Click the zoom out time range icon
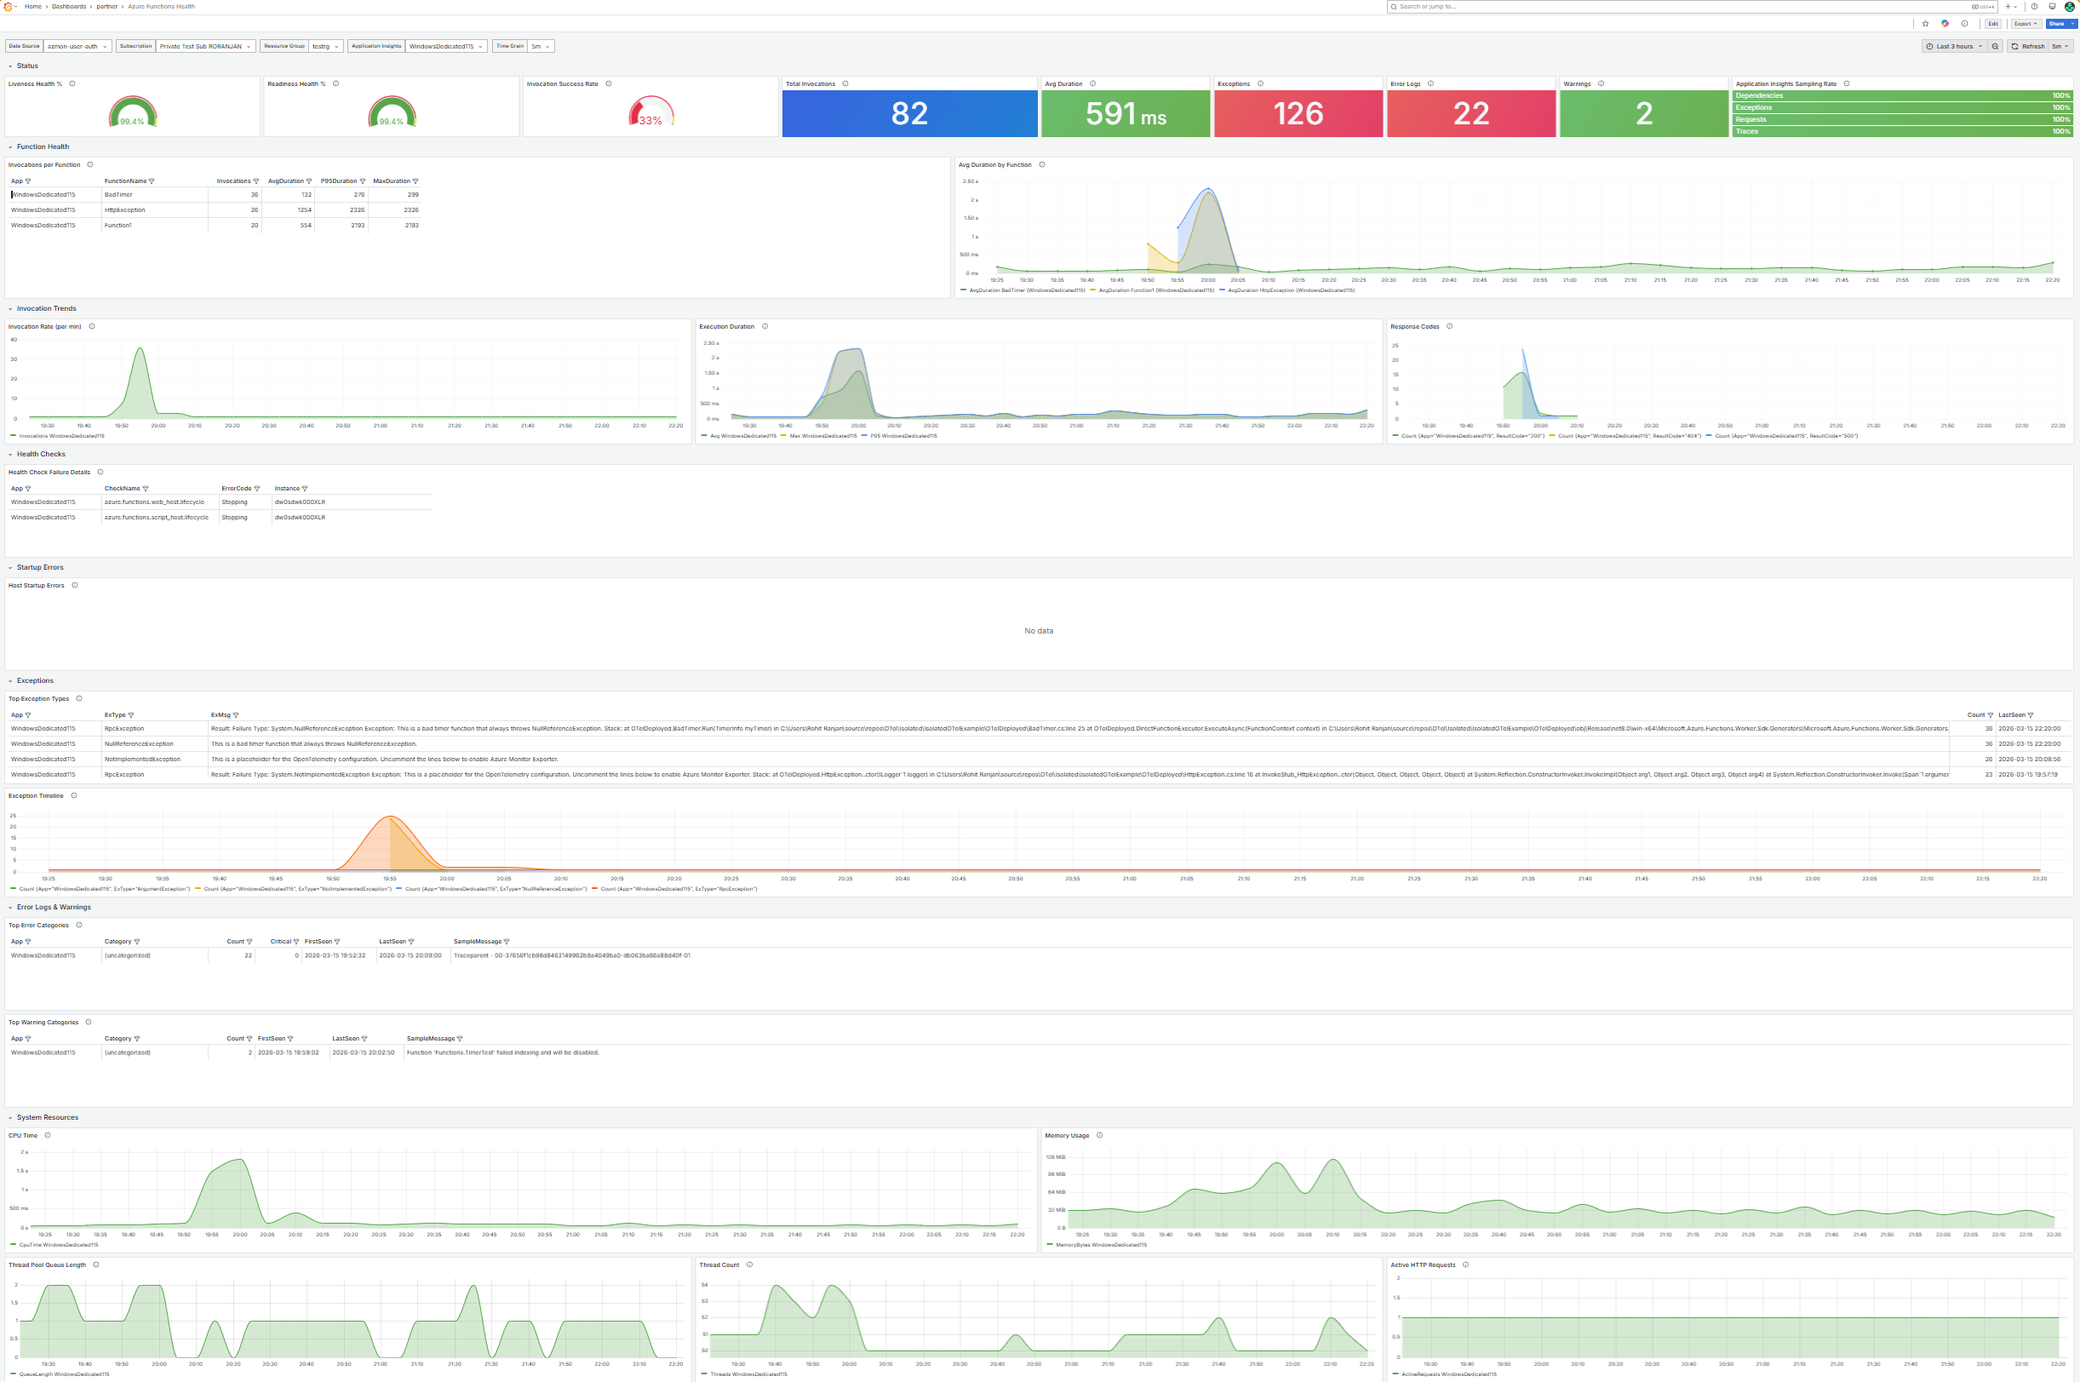Viewport: 2080px width, 1382px height. (x=1996, y=46)
